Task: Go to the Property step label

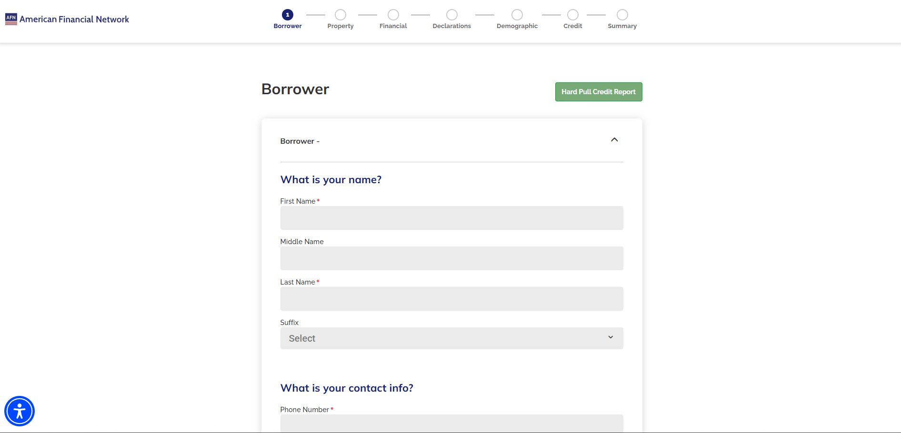Action: (340, 26)
